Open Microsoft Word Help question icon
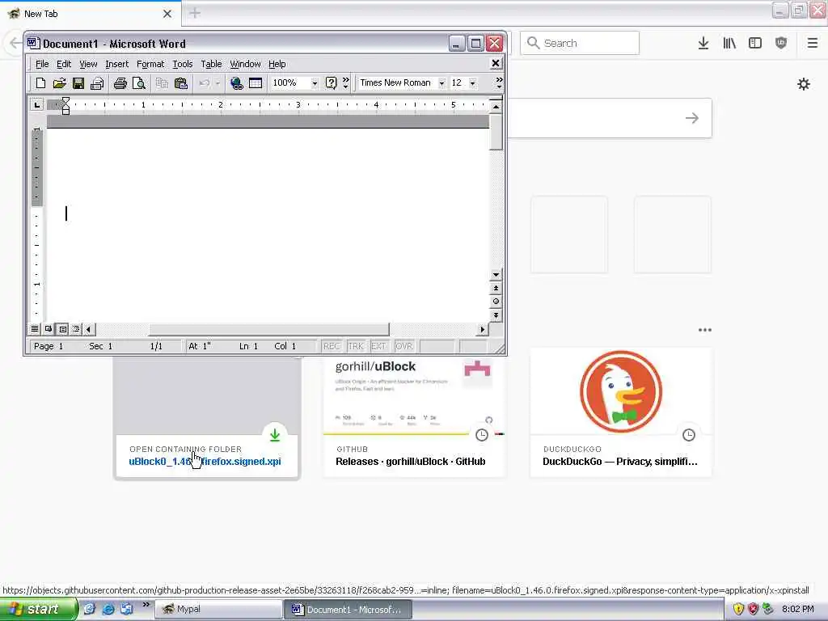Image resolution: width=828 pixels, height=621 pixels. coord(331,83)
